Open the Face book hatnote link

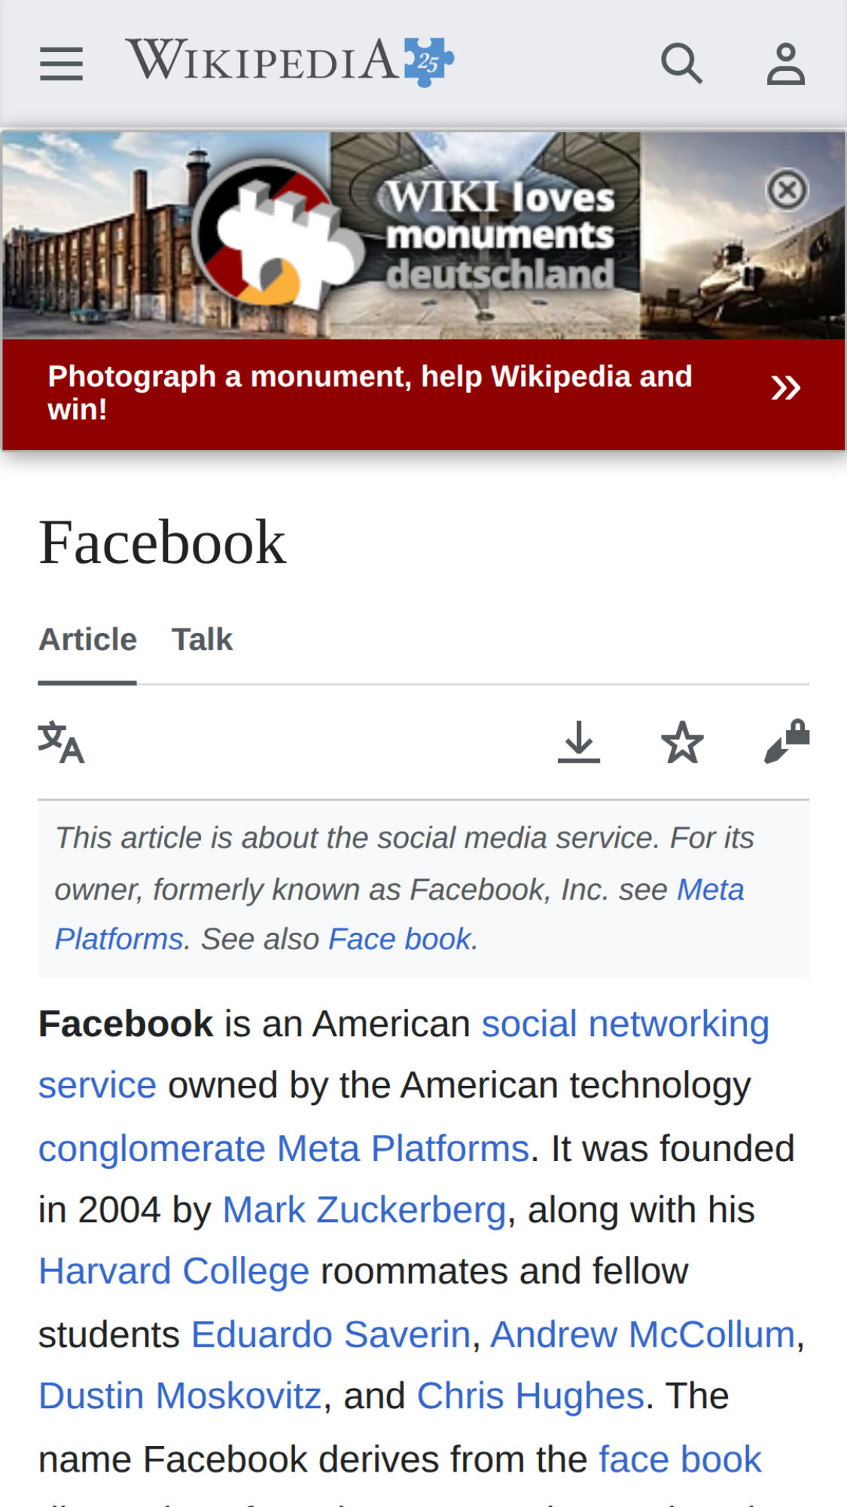click(400, 939)
